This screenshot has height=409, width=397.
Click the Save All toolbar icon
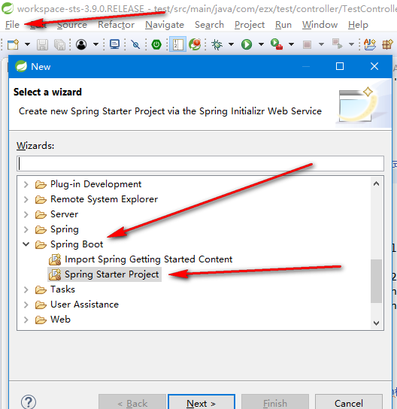59,44
